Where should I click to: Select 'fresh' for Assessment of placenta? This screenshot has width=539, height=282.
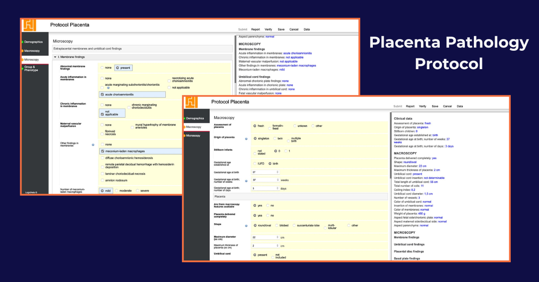(x=255, y=126)
